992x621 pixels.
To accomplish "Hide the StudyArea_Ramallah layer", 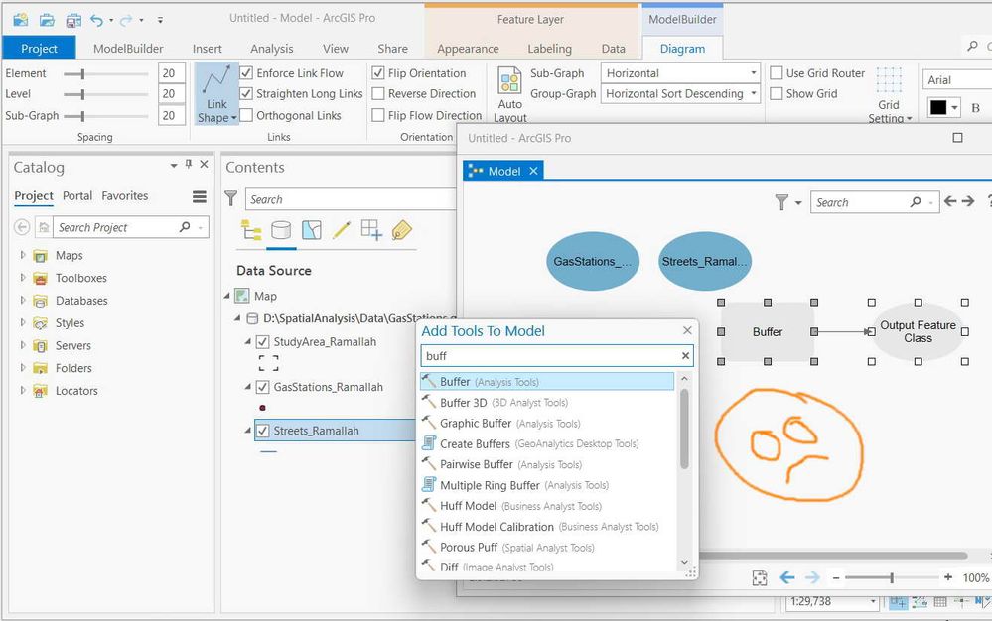I will 262,342.
